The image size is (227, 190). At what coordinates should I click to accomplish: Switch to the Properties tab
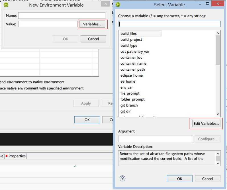[16, 156]
